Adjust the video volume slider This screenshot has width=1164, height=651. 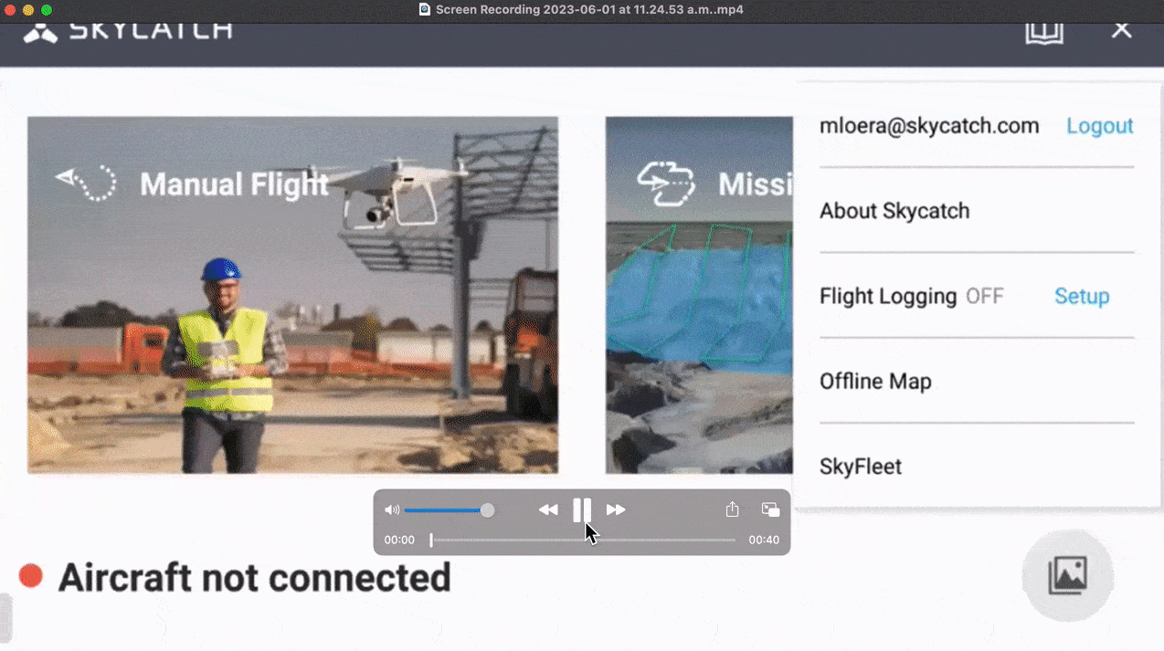pos(449,510)
